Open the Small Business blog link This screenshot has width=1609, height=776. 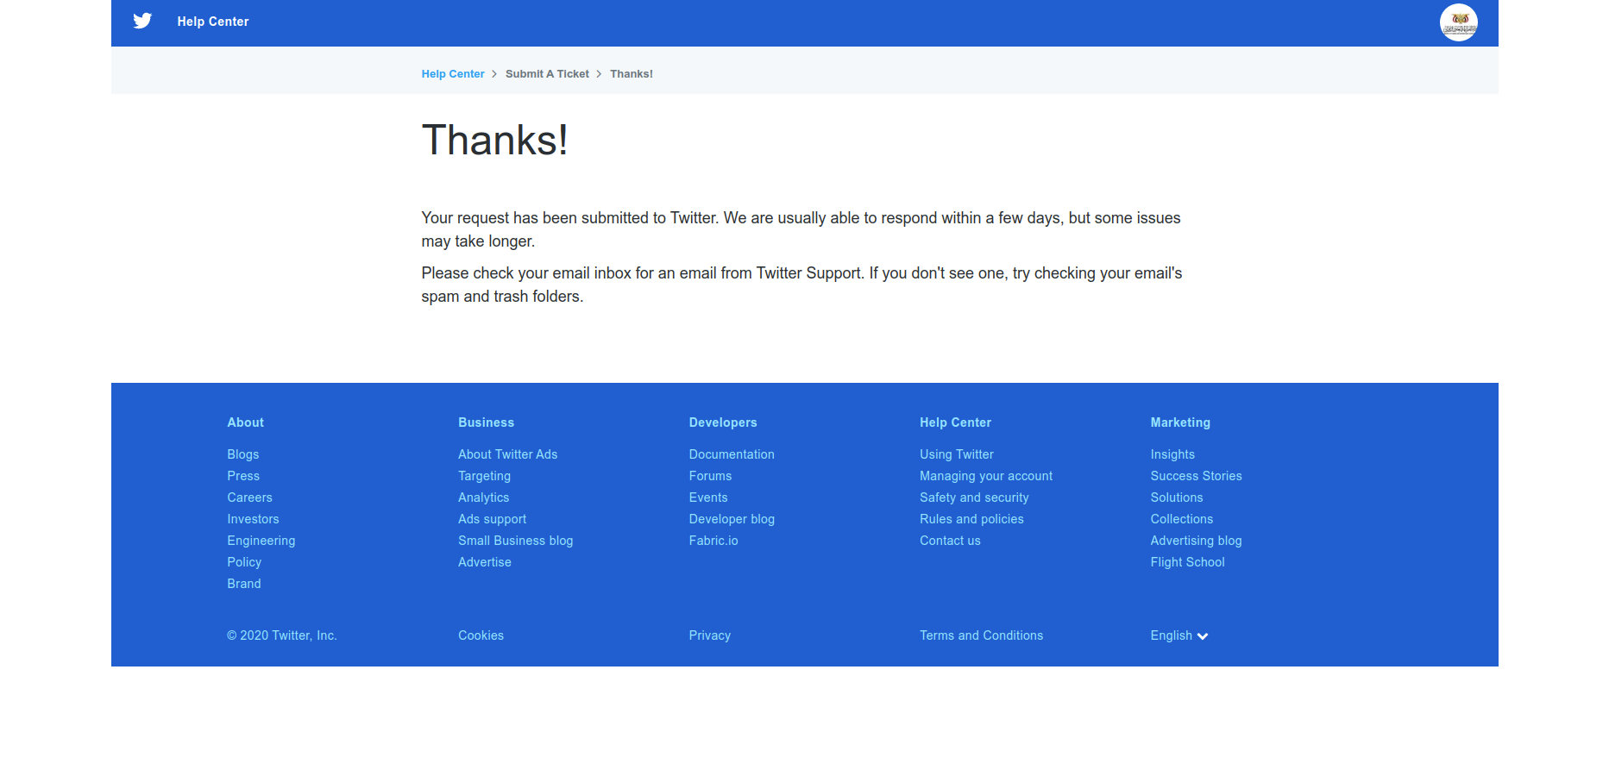[515, 541]
